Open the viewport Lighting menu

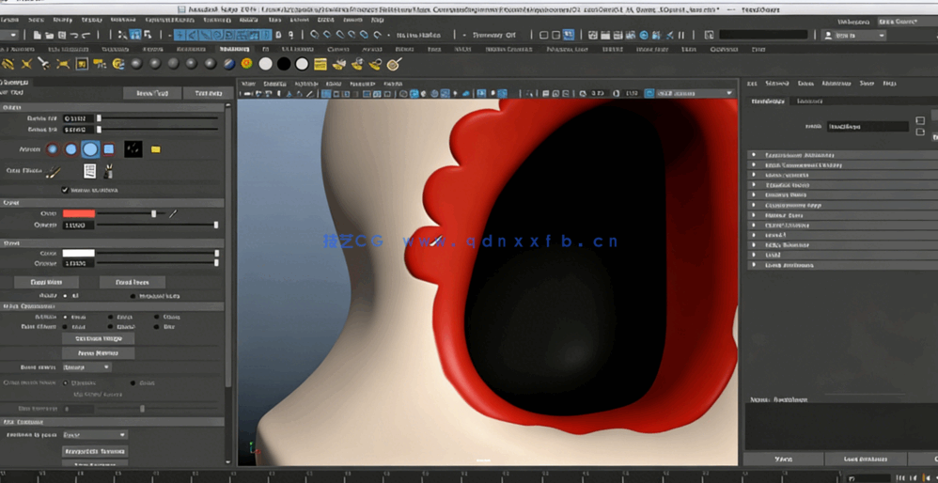[x=305, y=84]
